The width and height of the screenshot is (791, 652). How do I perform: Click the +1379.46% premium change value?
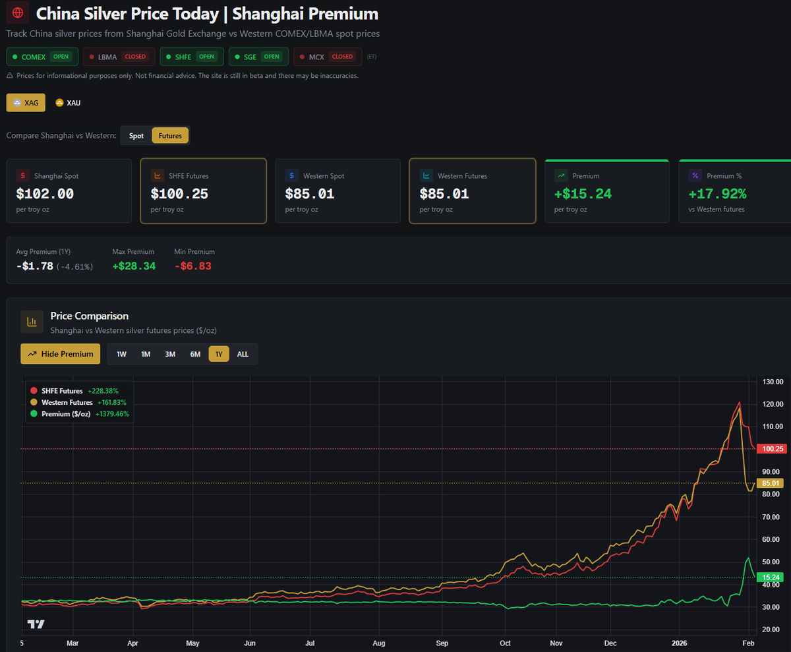tap(112, 414)
